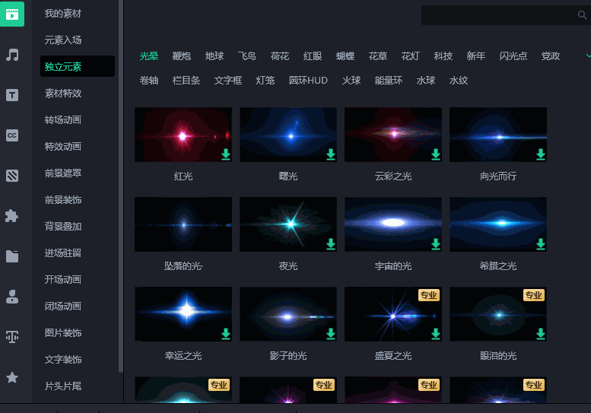The width and height of the screenshot is (591, 413).
Task: Select the 花灯 category tab
Action: pyautogui.click(x=411, y=56)
